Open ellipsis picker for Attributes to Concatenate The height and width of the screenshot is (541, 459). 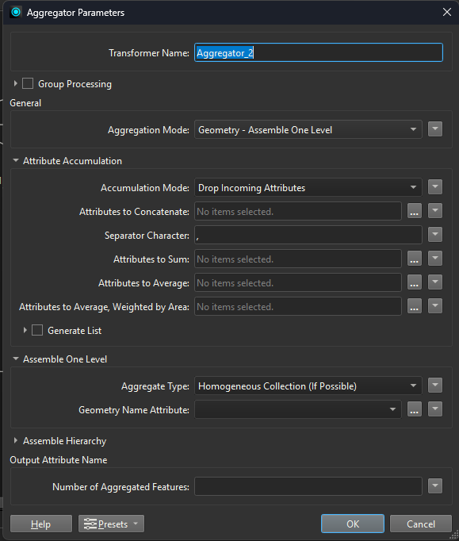click(x=414, y=211)
